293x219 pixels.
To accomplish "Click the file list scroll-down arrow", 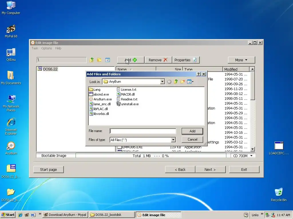I will [252, 149].
